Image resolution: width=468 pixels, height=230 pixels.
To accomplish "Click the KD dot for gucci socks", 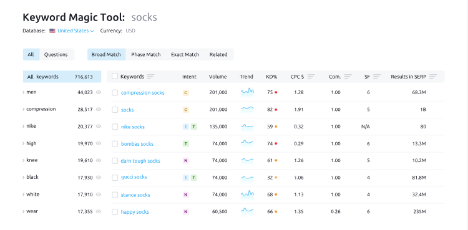I will point(276,178).
